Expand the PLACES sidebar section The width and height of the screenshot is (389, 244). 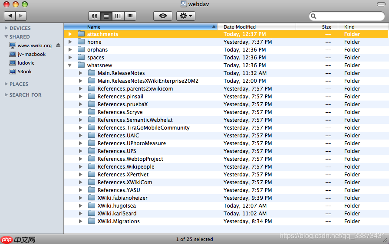pyautogui.click(x=6, y=84)
